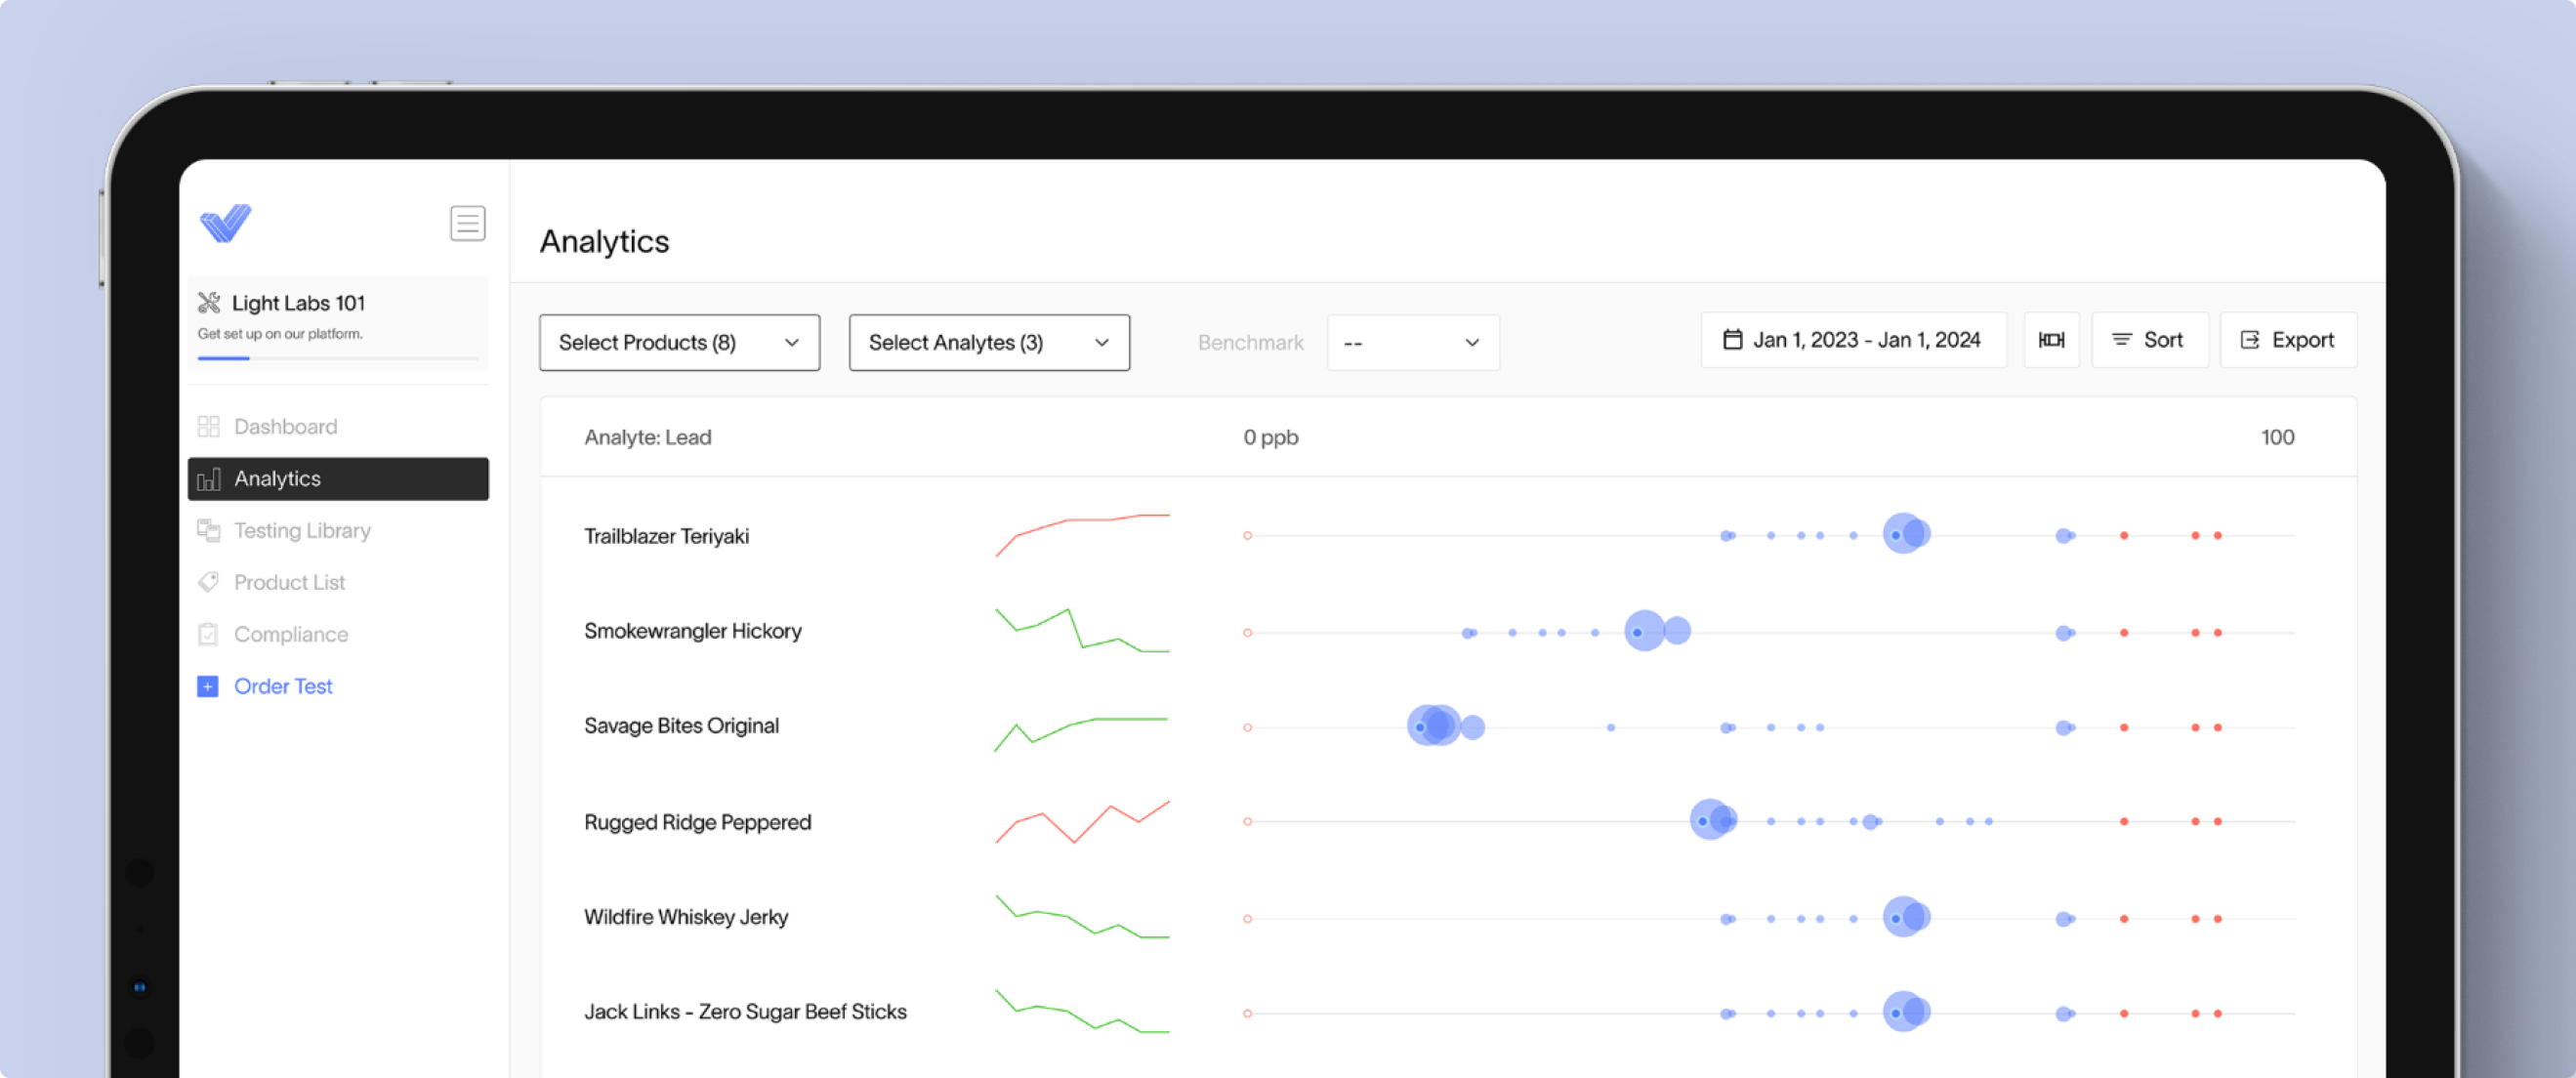The image size is (2576, 1078).
Task: Collapse the sidebar using the panel icon
Action: pyautogui.click(x=467, y=223)
